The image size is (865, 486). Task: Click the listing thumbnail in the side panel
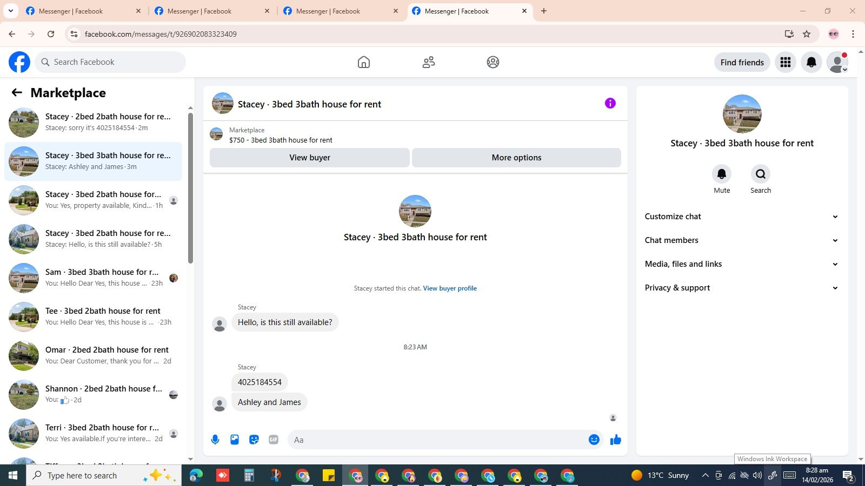tap(742, 114)
